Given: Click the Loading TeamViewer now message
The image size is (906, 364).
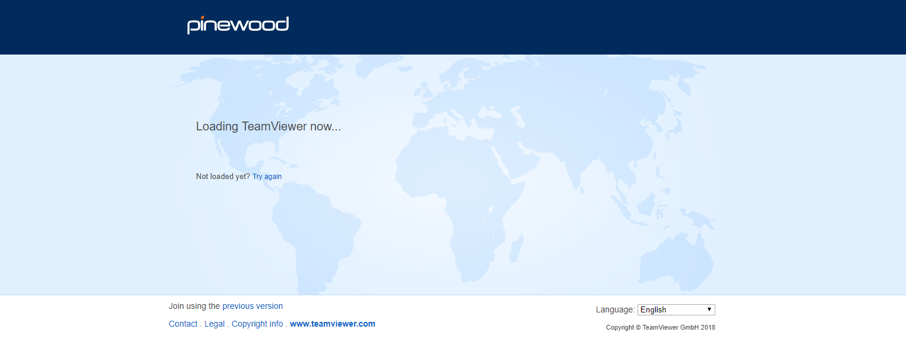Looking at the screenshot, I should click(268, 126).
